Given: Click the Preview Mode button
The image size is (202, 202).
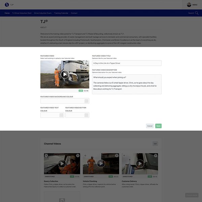Looking at the screenshot, I should click(x=192, y=195).
